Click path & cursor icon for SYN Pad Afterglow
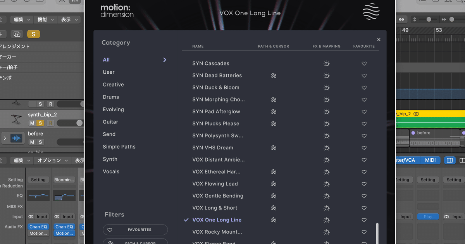The height and width of the screenshot is (244, 465). coord(273,112)
